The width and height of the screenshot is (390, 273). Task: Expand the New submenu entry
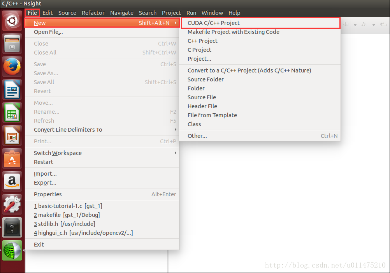click(x=102, y=23)
